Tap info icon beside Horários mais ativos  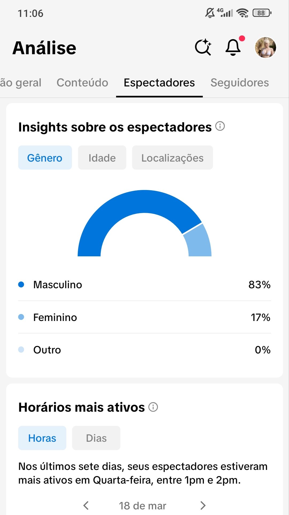tap(153, 407)
